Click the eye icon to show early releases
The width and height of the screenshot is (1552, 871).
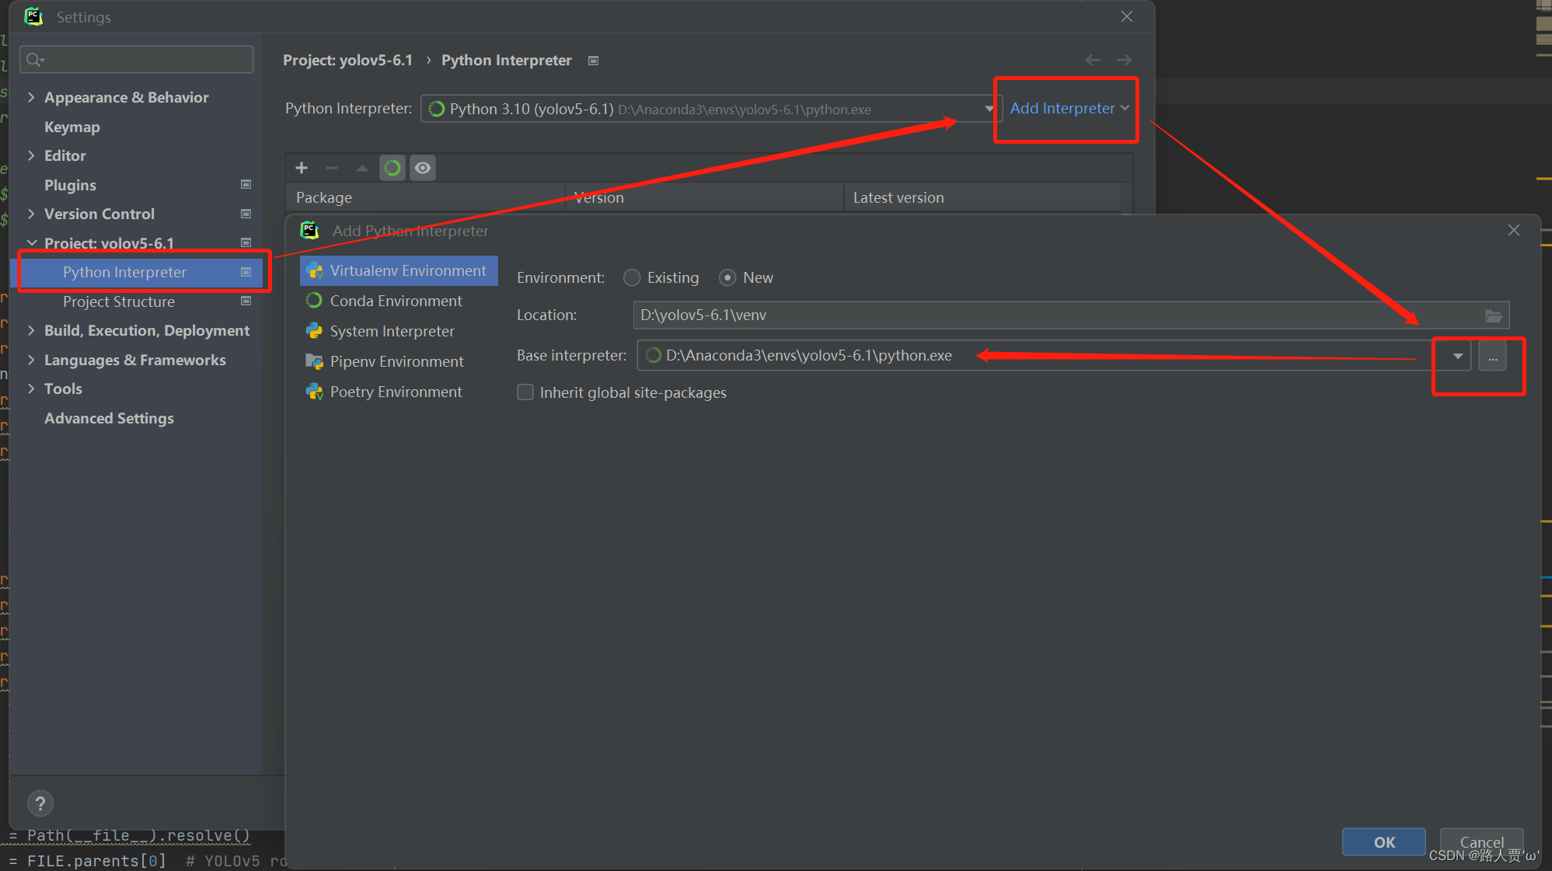tap(422, 168)
